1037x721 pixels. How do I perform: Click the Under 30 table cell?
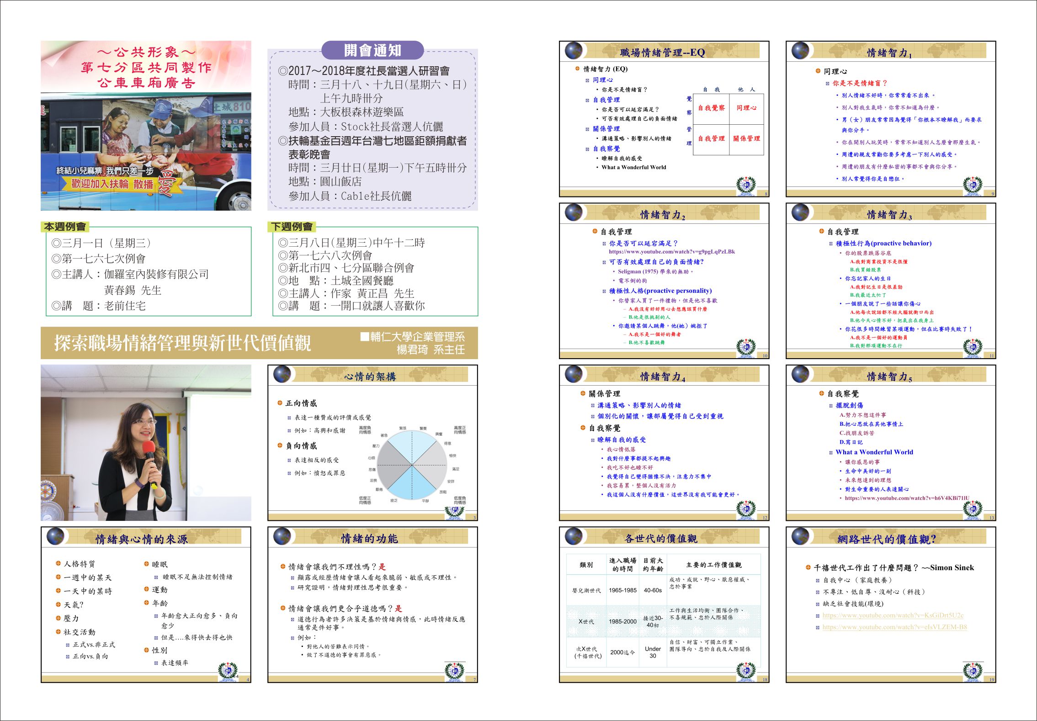pyautogui.click(x=653, y=652)
